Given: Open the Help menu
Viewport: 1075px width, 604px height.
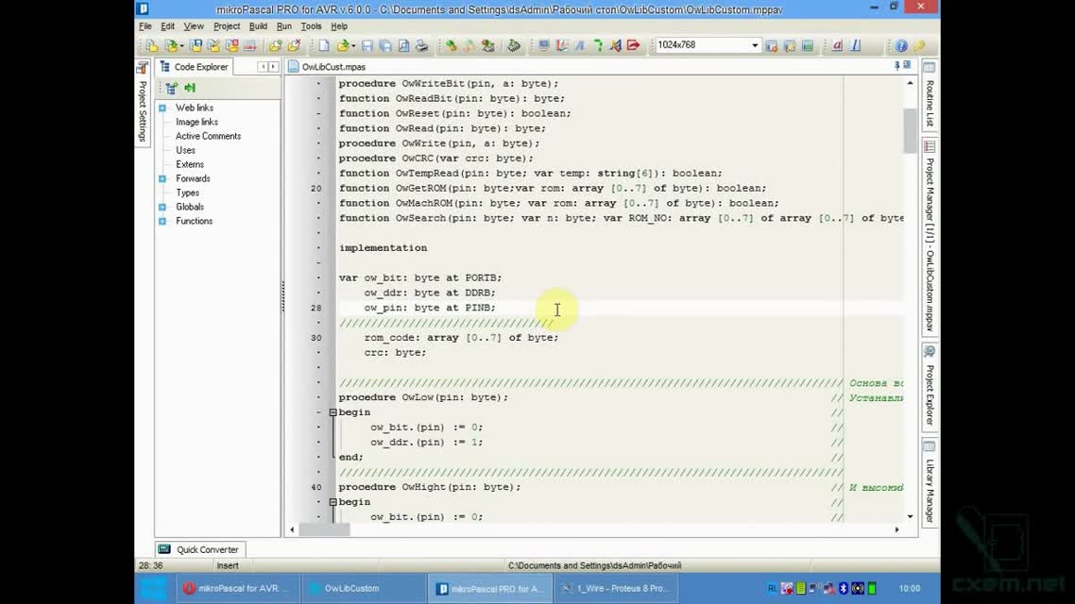Looking at the screenshot, I should click(339, 26).
